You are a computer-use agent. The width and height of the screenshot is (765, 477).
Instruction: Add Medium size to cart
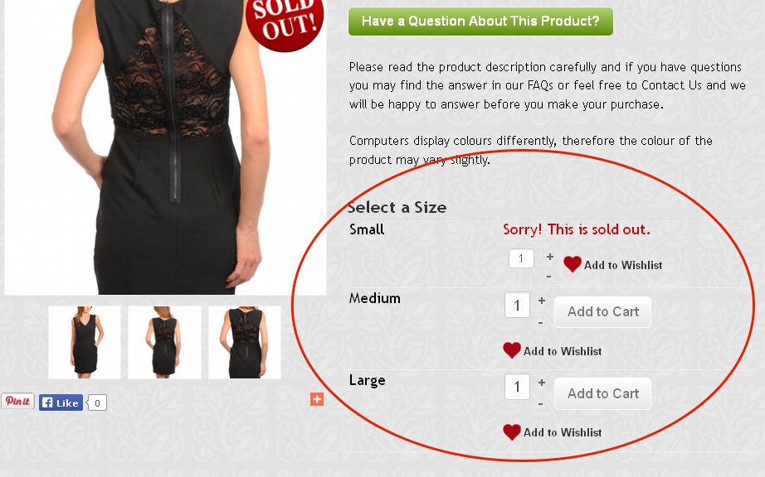tap(602, 312)
